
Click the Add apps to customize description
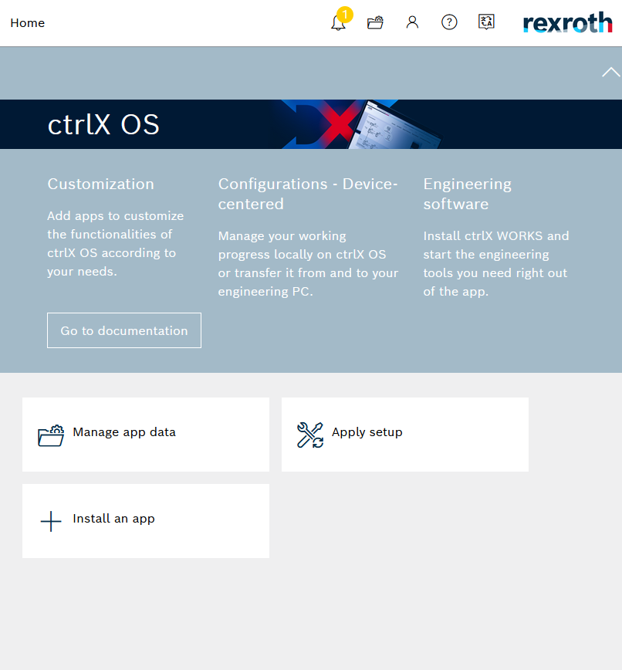[115, 244]
